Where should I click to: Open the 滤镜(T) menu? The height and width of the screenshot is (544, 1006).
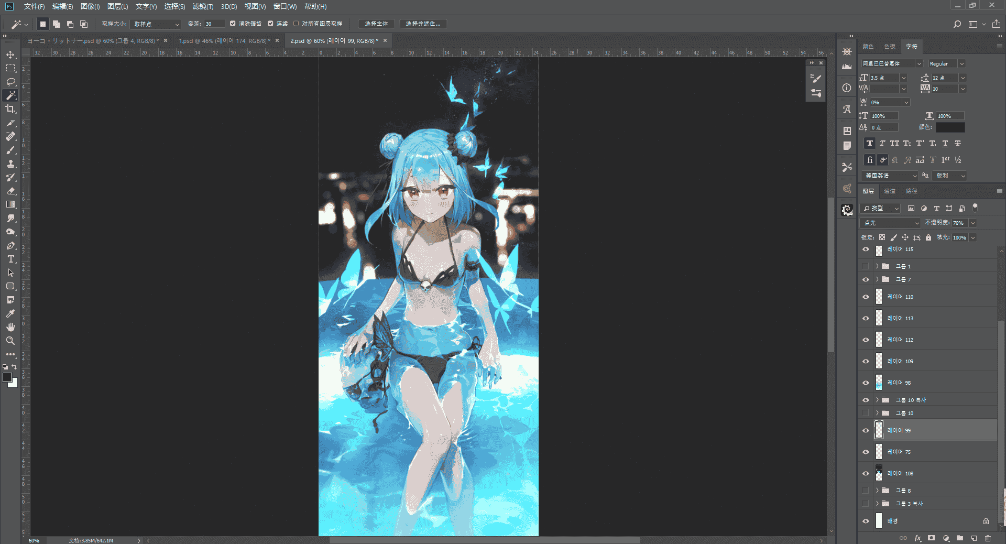203,6
